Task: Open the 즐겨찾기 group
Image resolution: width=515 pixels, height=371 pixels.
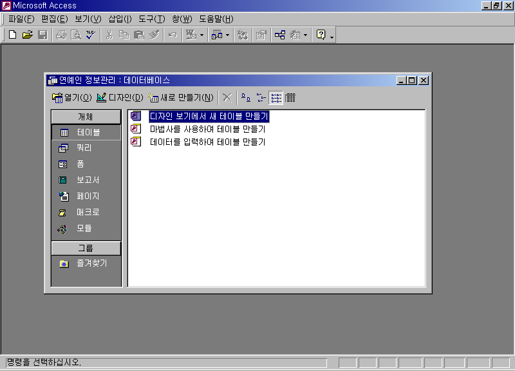Action: (x=86, y=263)
